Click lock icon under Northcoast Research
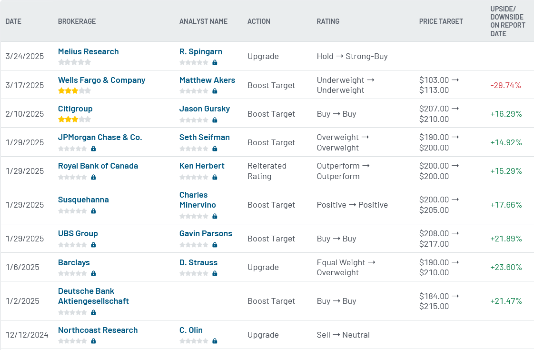534x350 pixels. pos(93,341)
